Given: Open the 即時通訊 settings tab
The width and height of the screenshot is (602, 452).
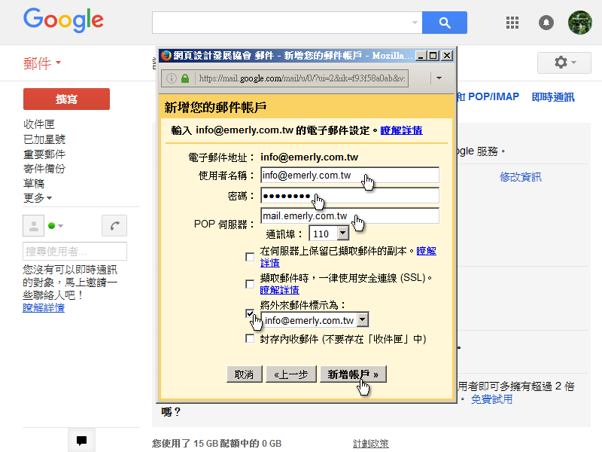Looking at the screenshot, I should 552,97.
